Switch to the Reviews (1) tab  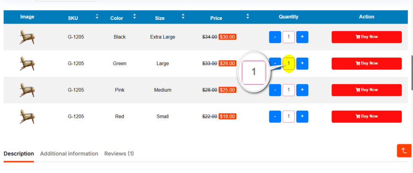pyautogui.click(x=119, y=154)
